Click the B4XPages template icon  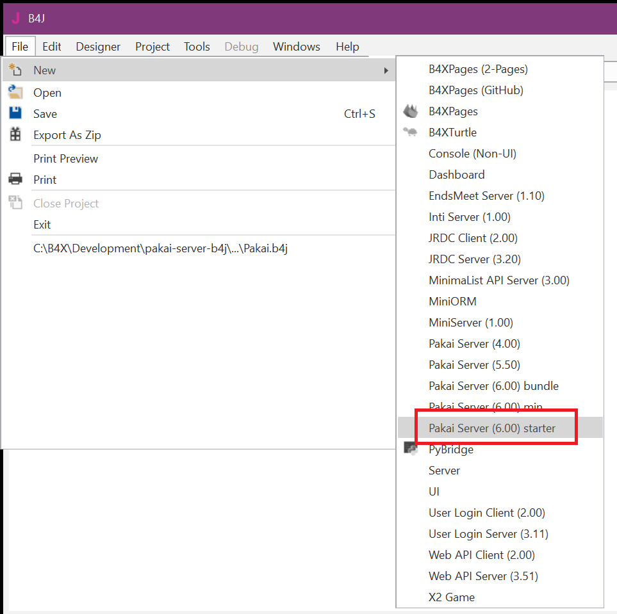(x=411, y=111)
